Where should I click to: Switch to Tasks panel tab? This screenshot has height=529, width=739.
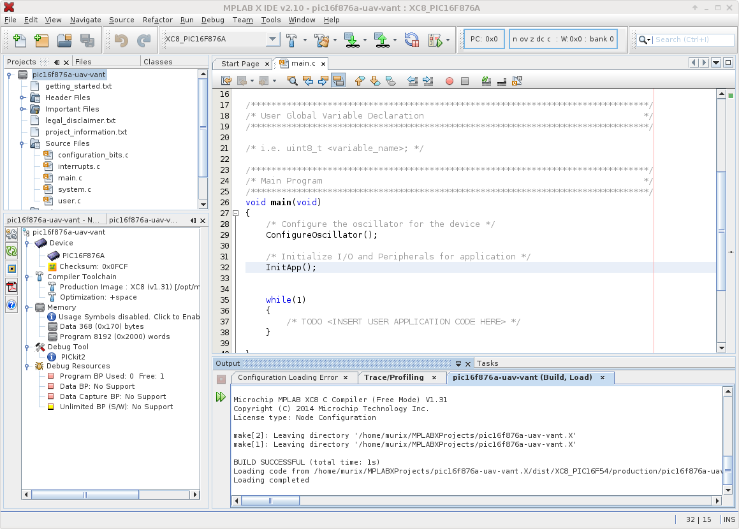(487, 363)
